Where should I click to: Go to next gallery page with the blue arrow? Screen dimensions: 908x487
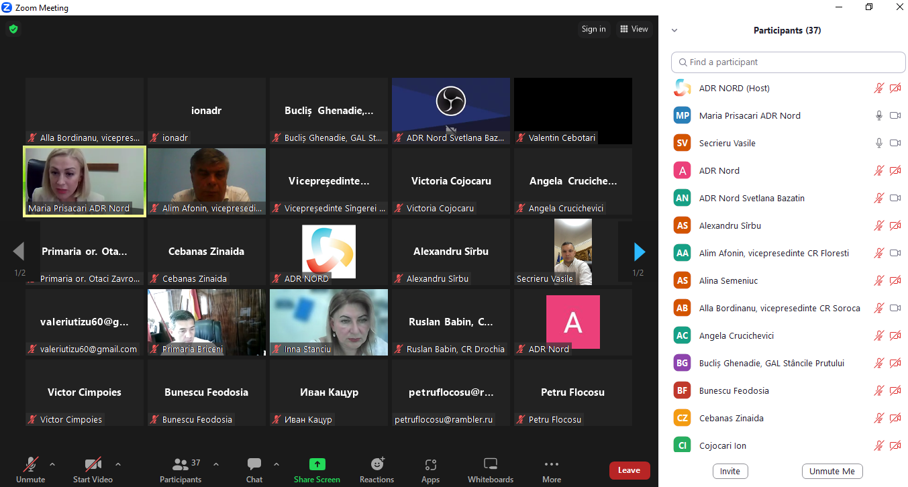[x=640, y=252]
